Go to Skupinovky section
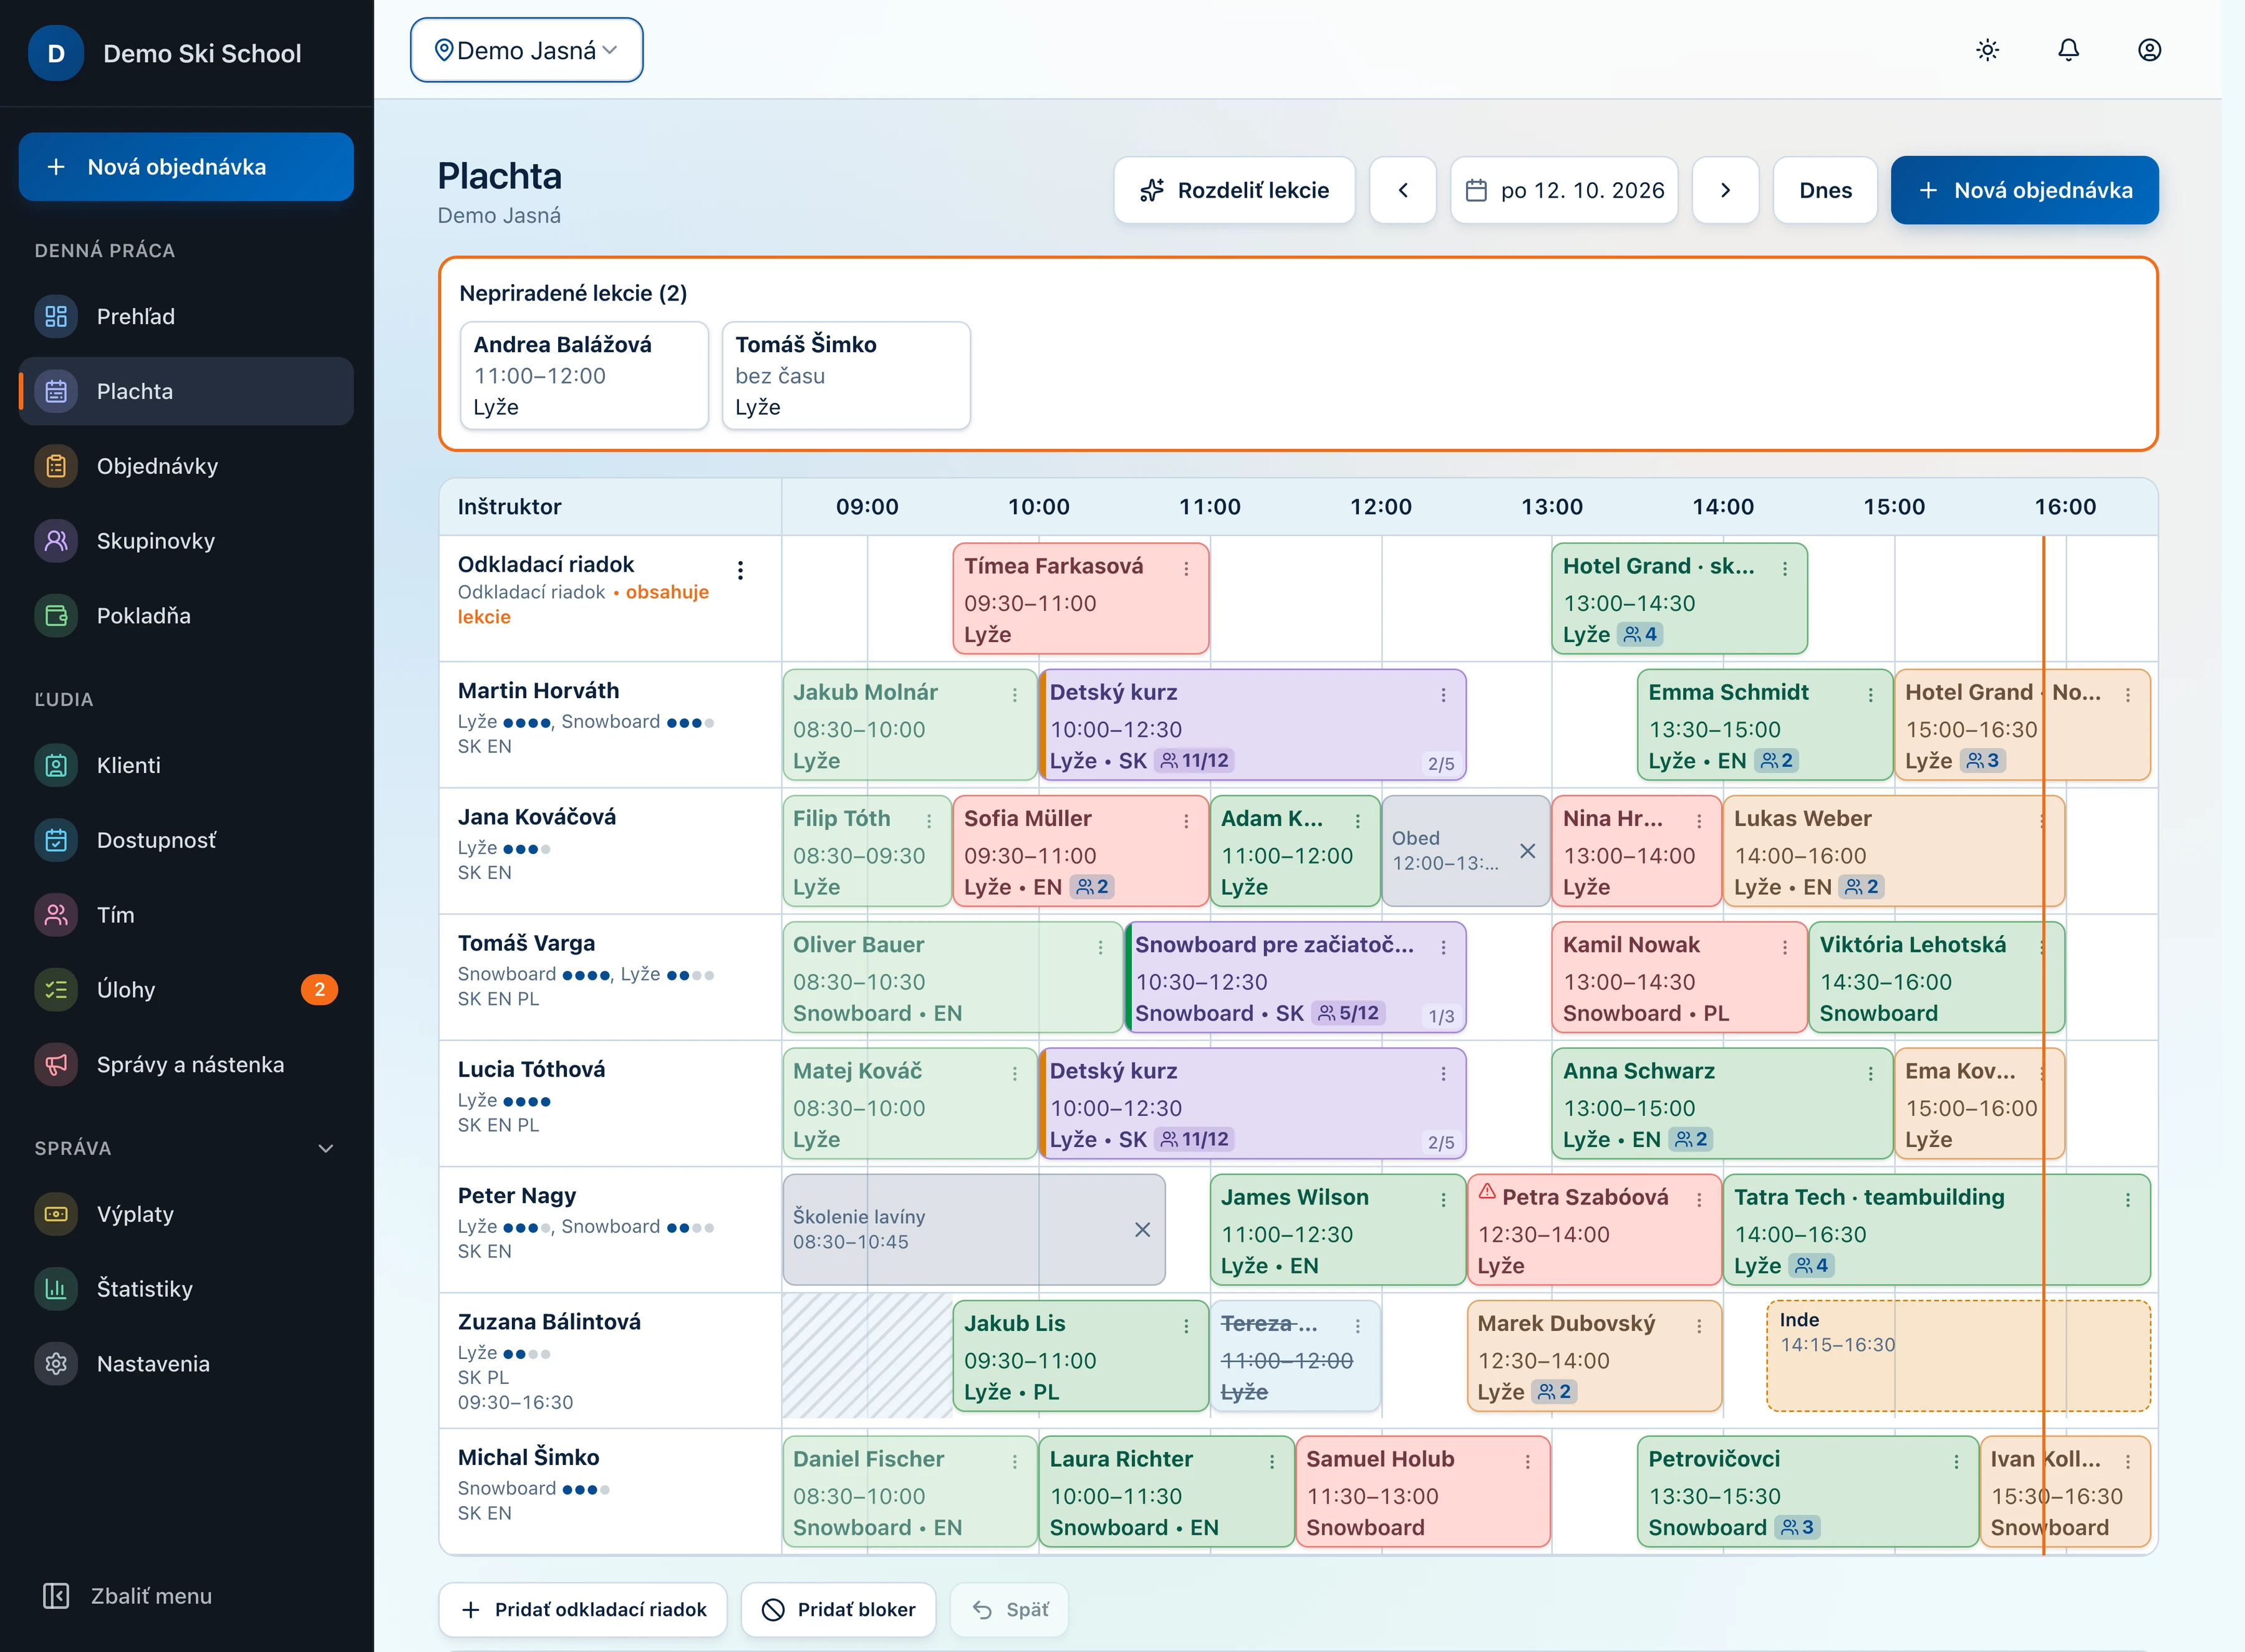 tap(186, 541)
